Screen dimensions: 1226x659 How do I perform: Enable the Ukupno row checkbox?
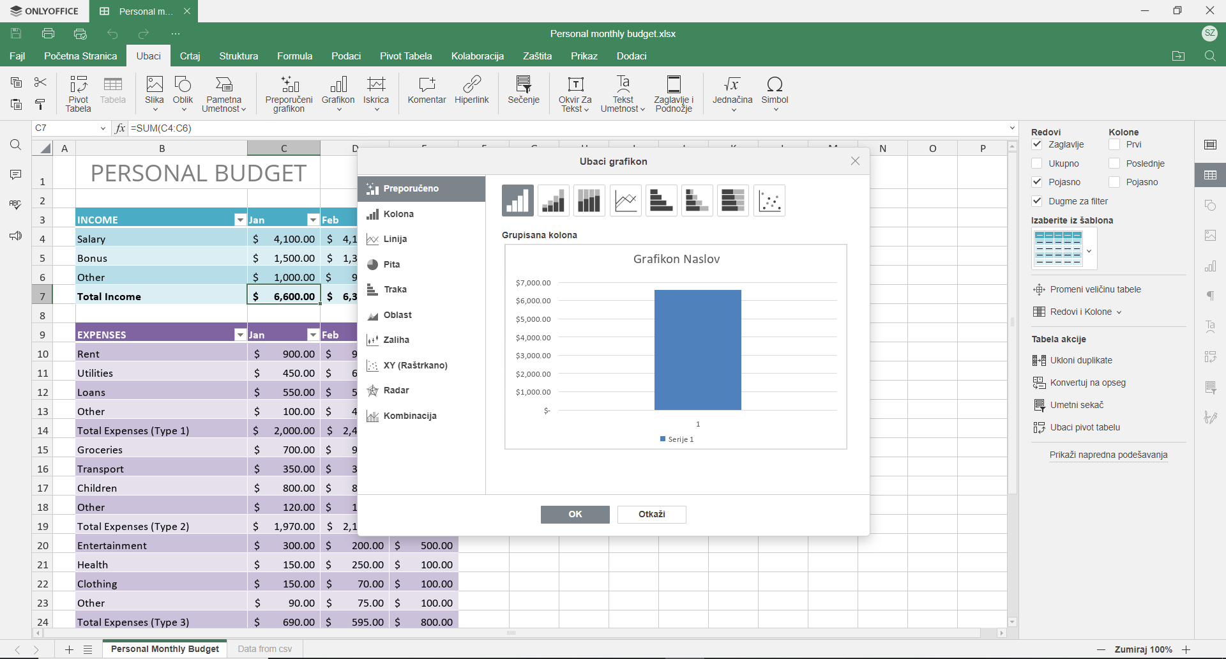(1038, 163)
